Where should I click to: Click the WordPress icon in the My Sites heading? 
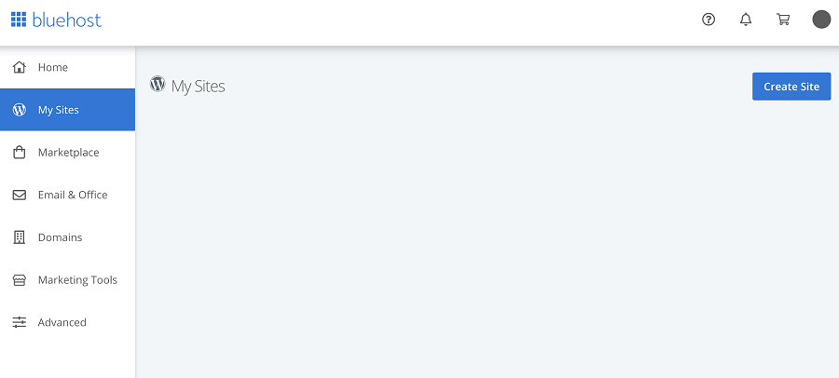[x=158, y=84]
